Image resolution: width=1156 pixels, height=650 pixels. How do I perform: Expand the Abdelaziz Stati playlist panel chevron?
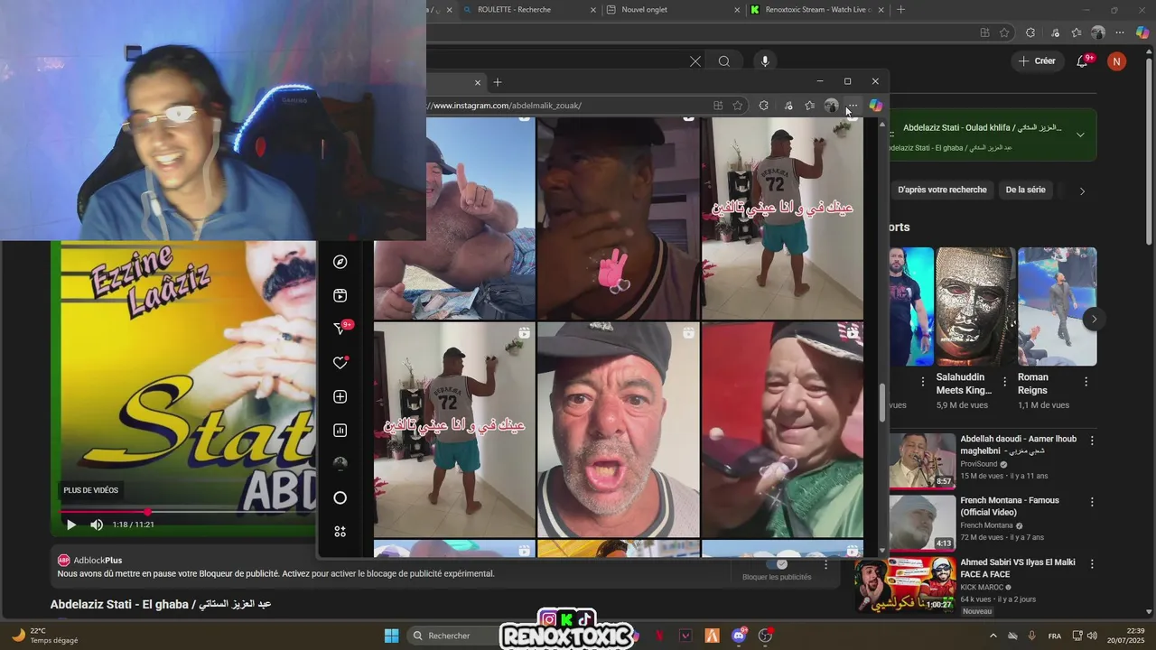1080,135
